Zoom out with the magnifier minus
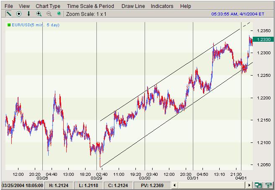This screenshot has width=275, height=190. pyautogui.click(x=49, y=14)
